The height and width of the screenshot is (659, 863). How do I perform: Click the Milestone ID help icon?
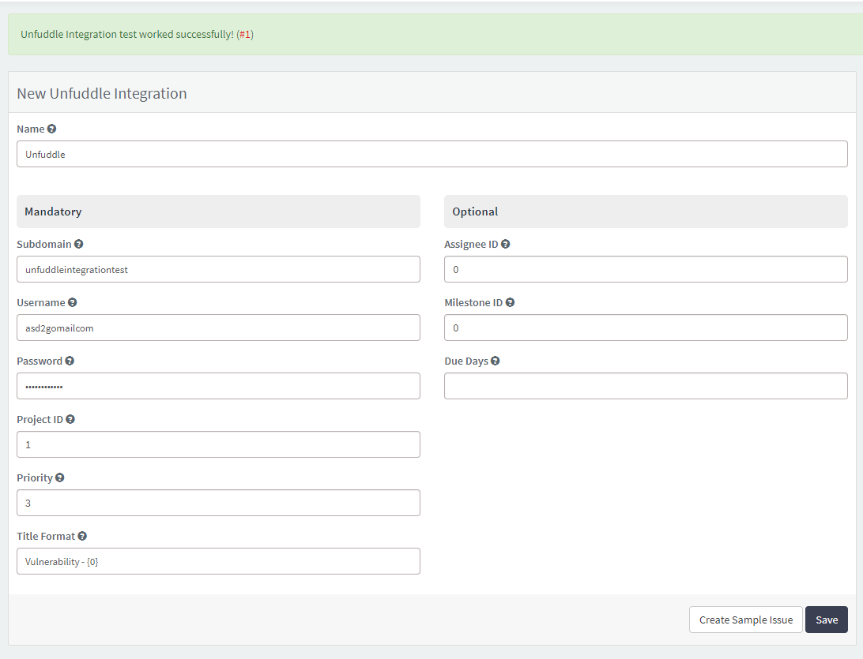[510, 302]
